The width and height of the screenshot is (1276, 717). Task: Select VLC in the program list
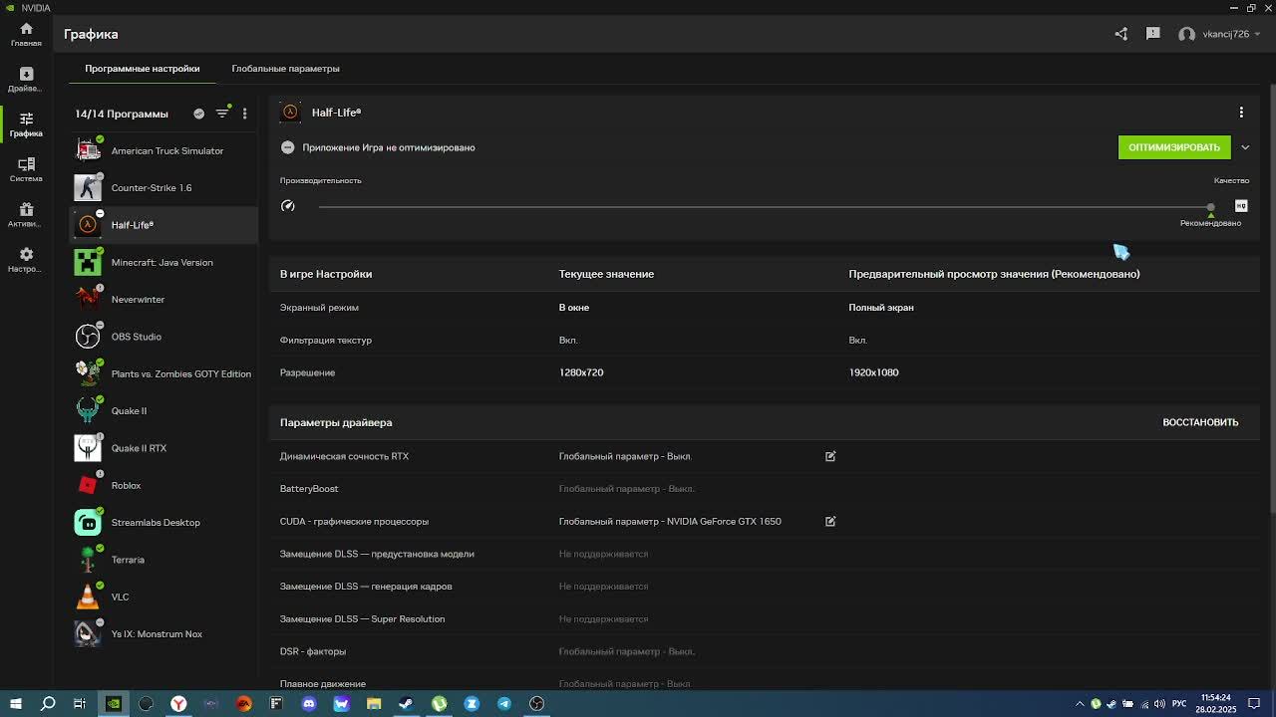point(164,597)
